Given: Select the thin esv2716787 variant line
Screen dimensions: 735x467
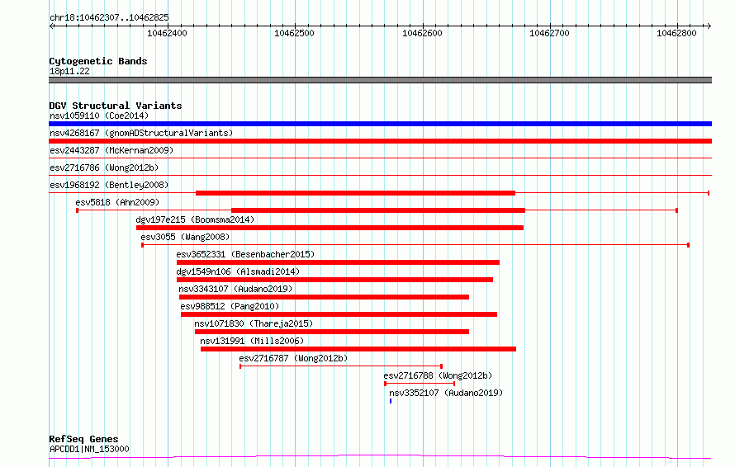Looking at the screenshot, I should coord(341,366).
